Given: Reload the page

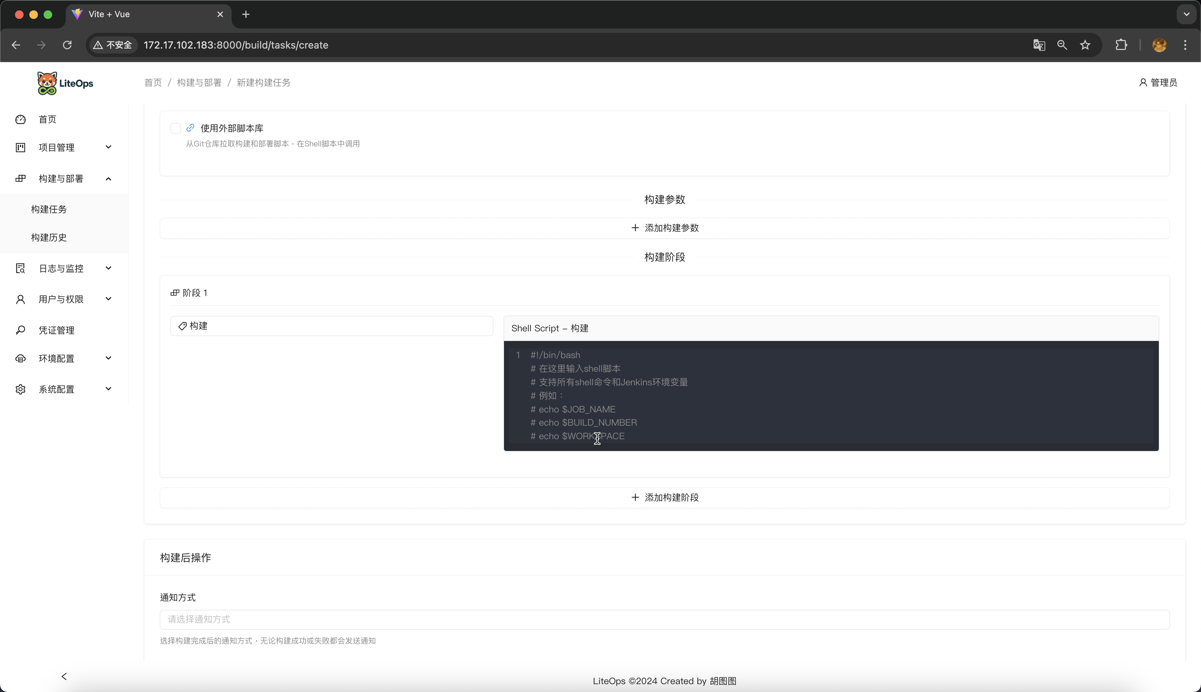Looking at the screenshot, I should 67,45.
